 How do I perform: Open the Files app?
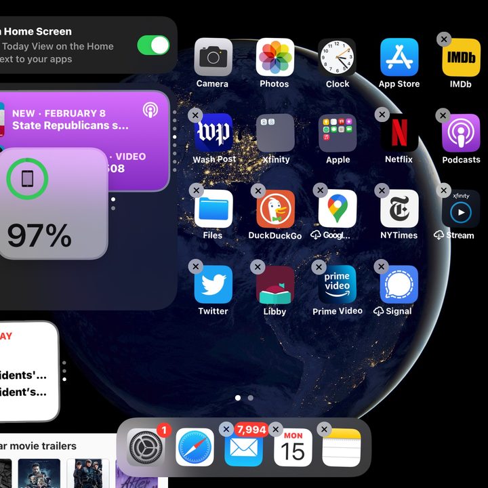click(213, 209)
